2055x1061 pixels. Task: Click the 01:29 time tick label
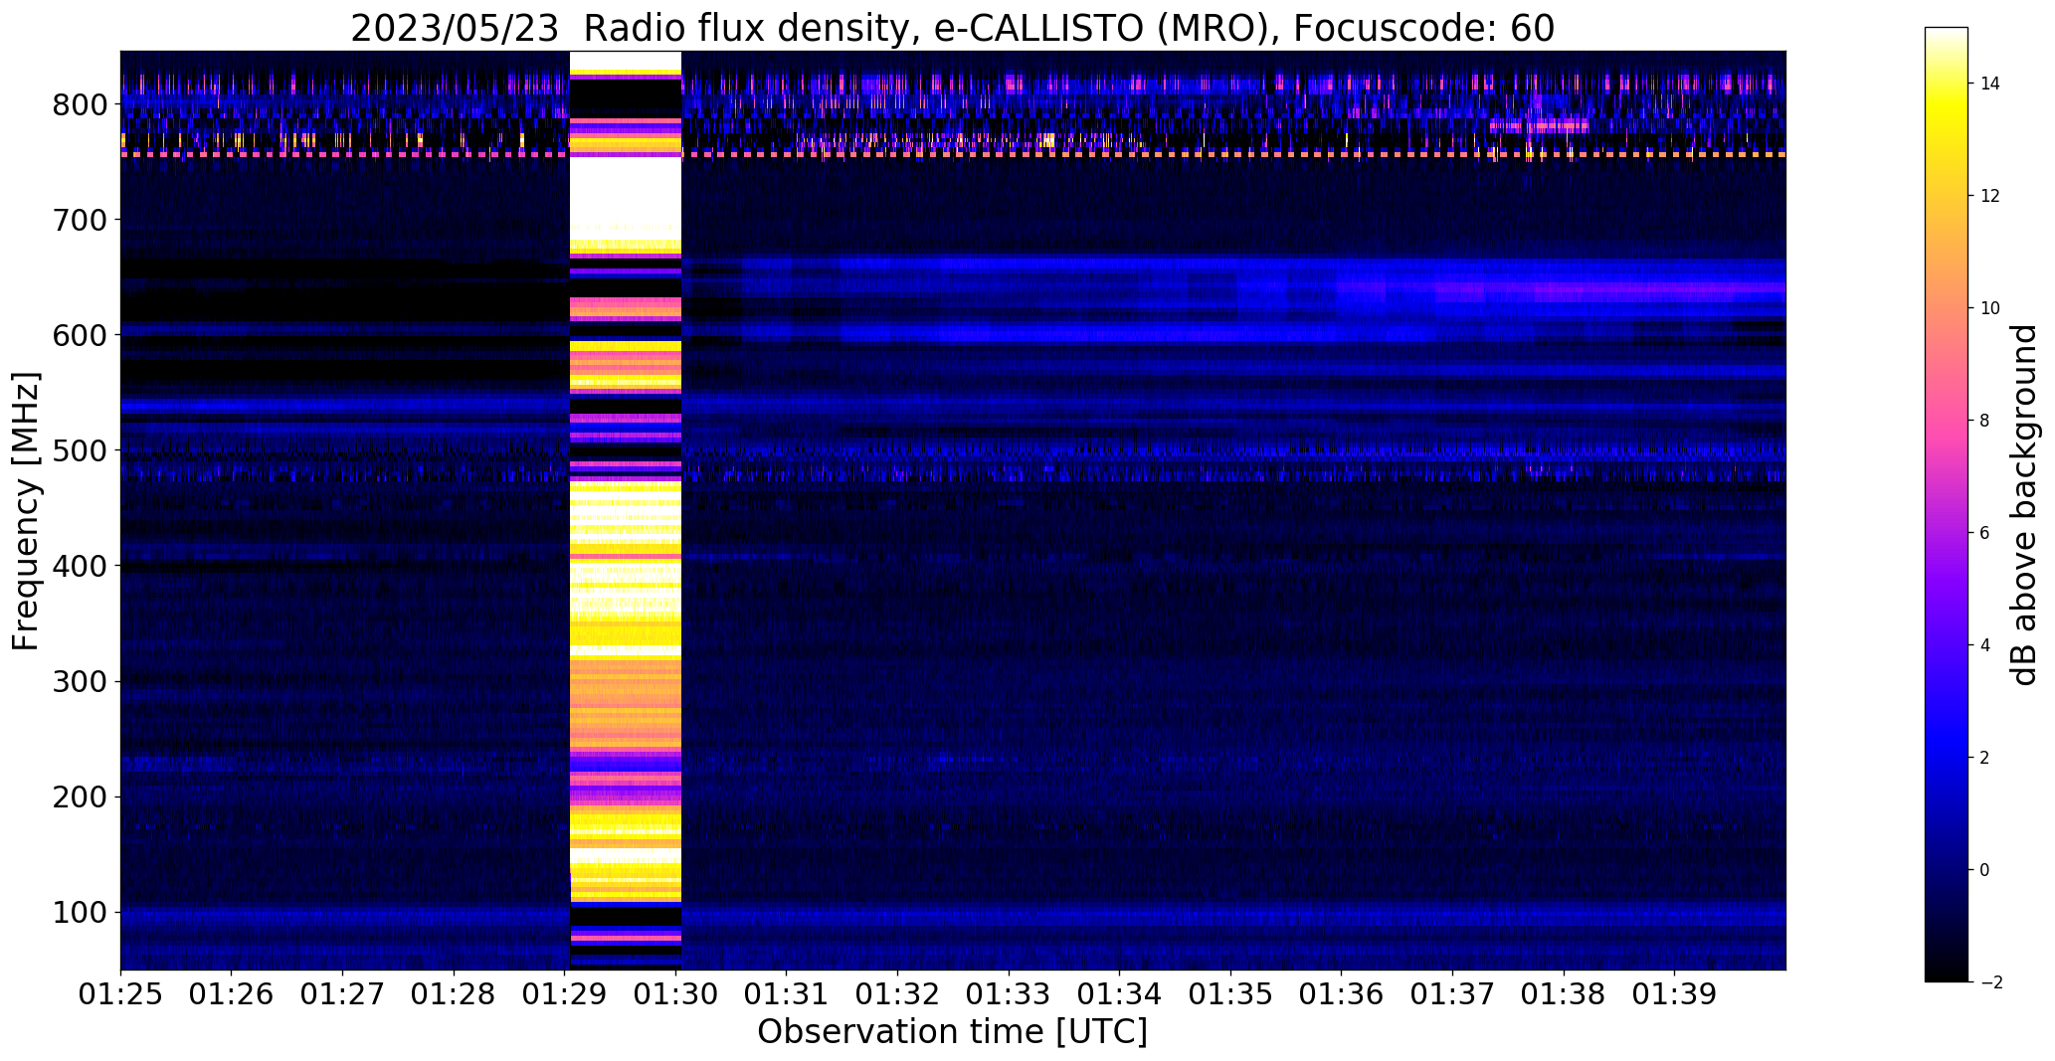point(565,994)
